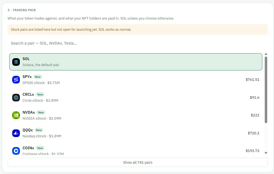
Task: Click the New badge next to CRCLx
Action: point(40,95)
